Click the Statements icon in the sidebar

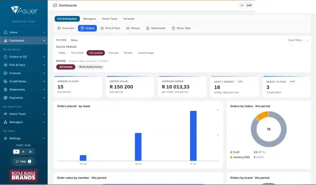[x=5, y=90]
